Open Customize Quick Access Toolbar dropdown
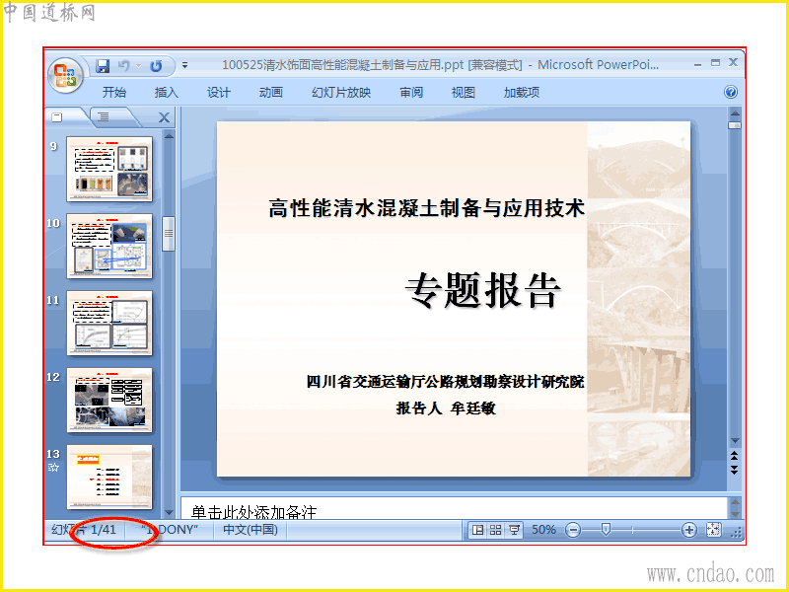The image size is (789, 592). (184, 65)
